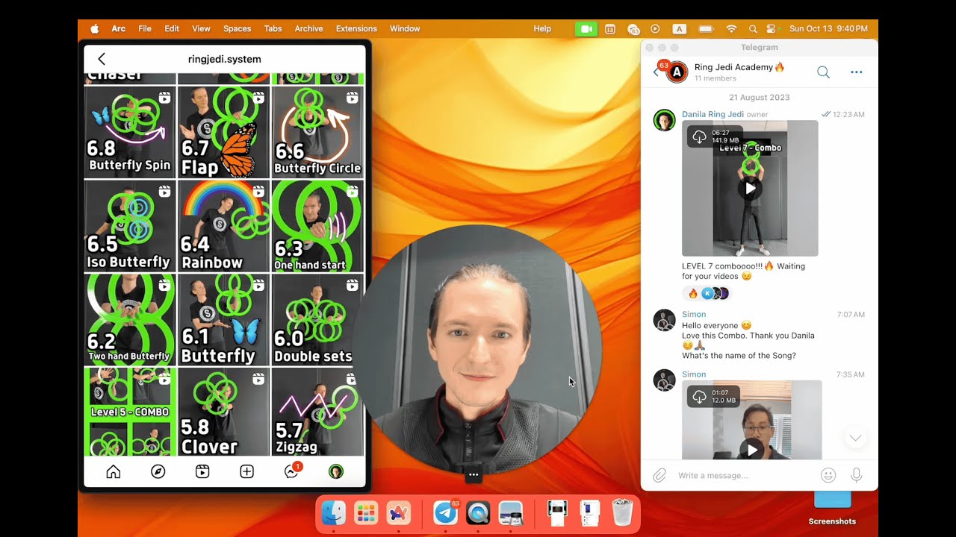This screenshot has height=537, width=956.
Task: Open the Archive menu
Action: tap(308, 28)
